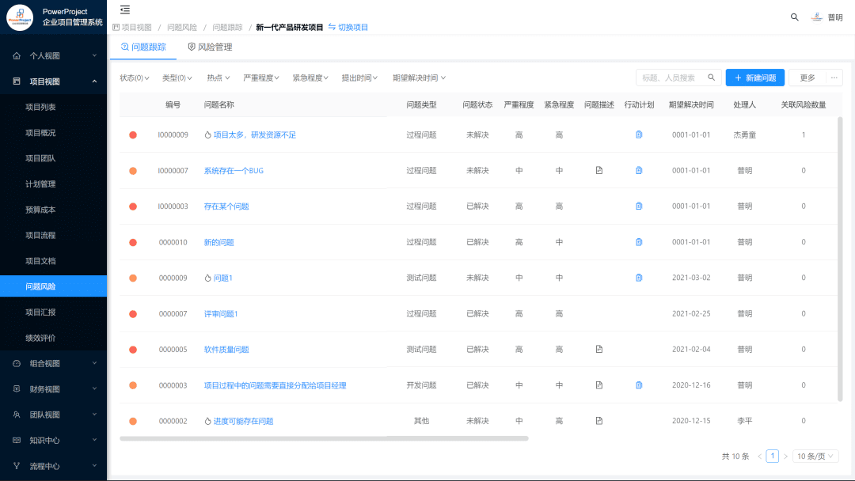Open the action plan icon for 评审问题1

pyautogui.click(x=639, y=313)
